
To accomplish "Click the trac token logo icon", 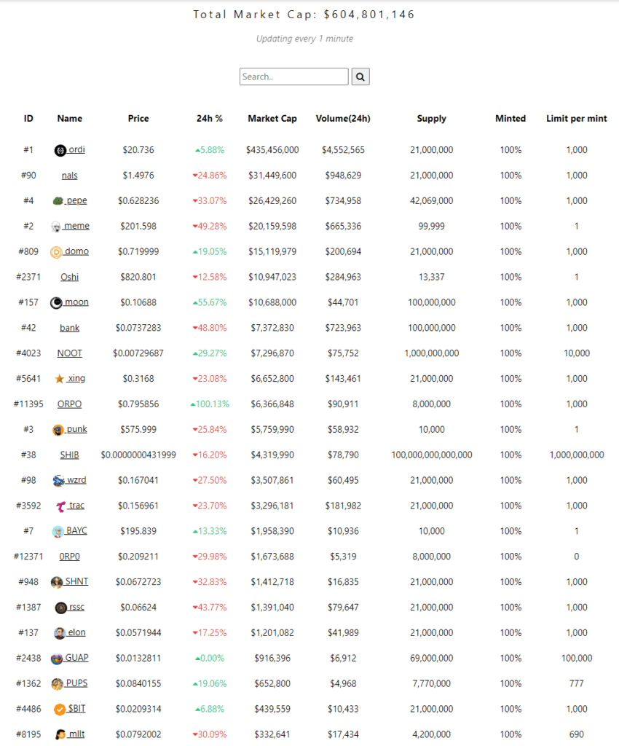I will [x=61, y=506].
